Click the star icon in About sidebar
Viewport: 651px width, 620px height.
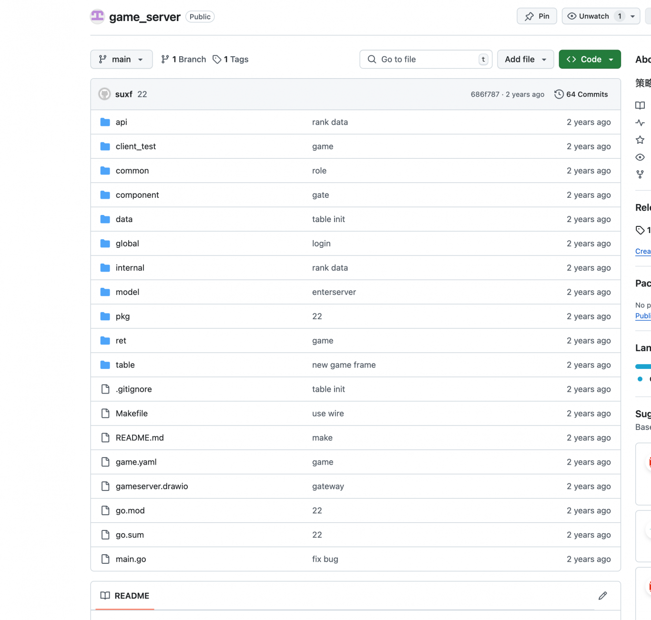pyautogui.click(x=640, y=140)
